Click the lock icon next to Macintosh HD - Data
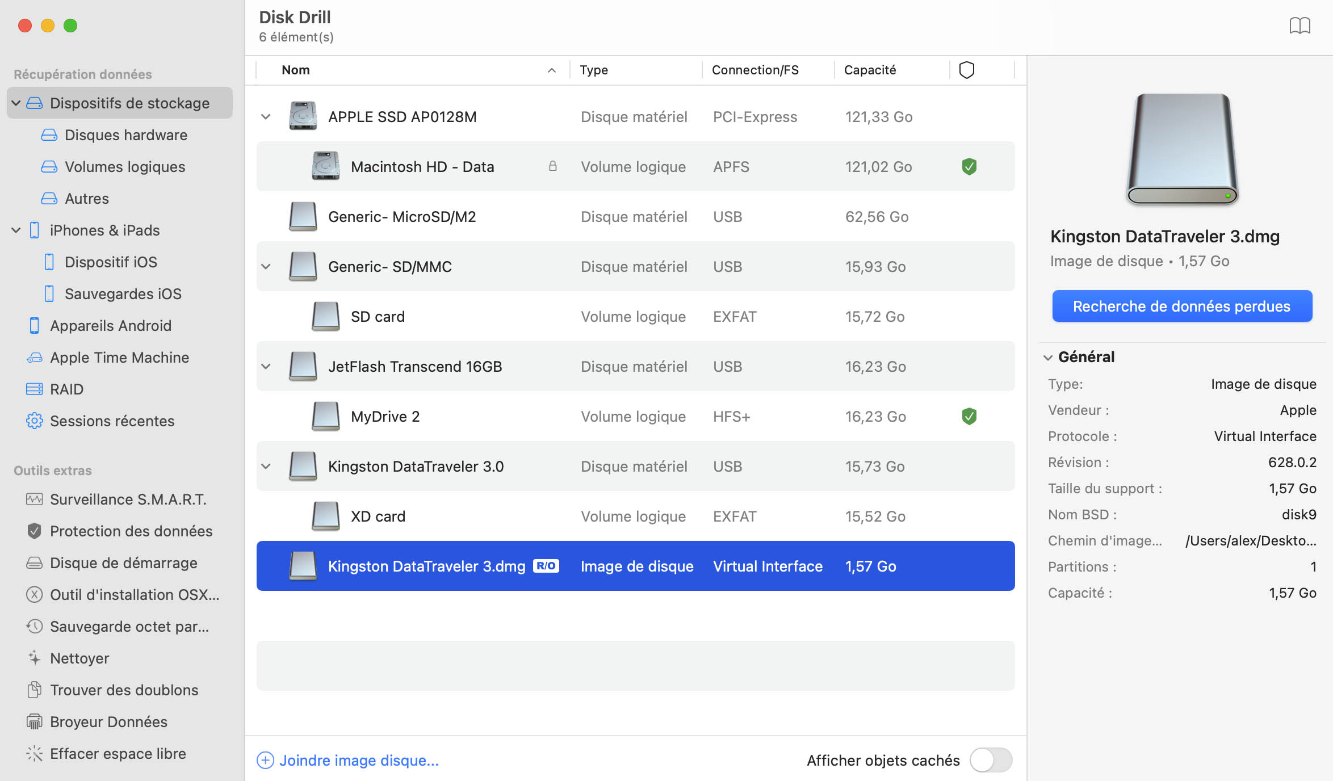 click(x=552, y=166)
